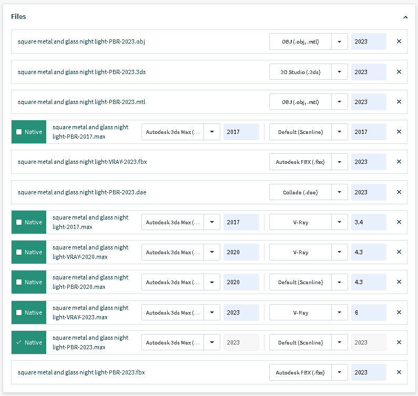Open Autodesk 3ds Max dropdown for PBR-2020.max
The image size is (418, 396).
pos(211,282)
